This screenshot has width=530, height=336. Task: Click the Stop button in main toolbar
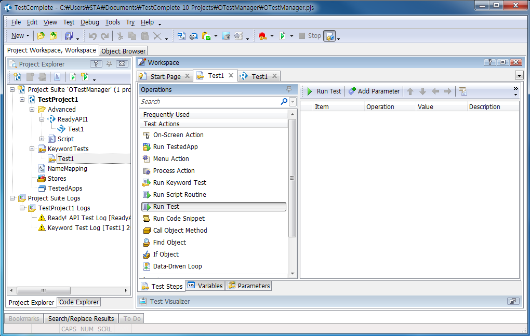310,36
